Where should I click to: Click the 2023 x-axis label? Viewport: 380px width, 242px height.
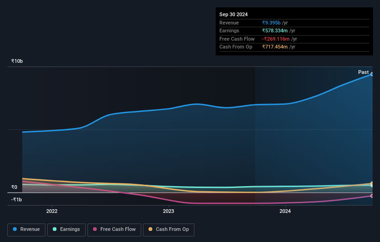pos(168,211)
